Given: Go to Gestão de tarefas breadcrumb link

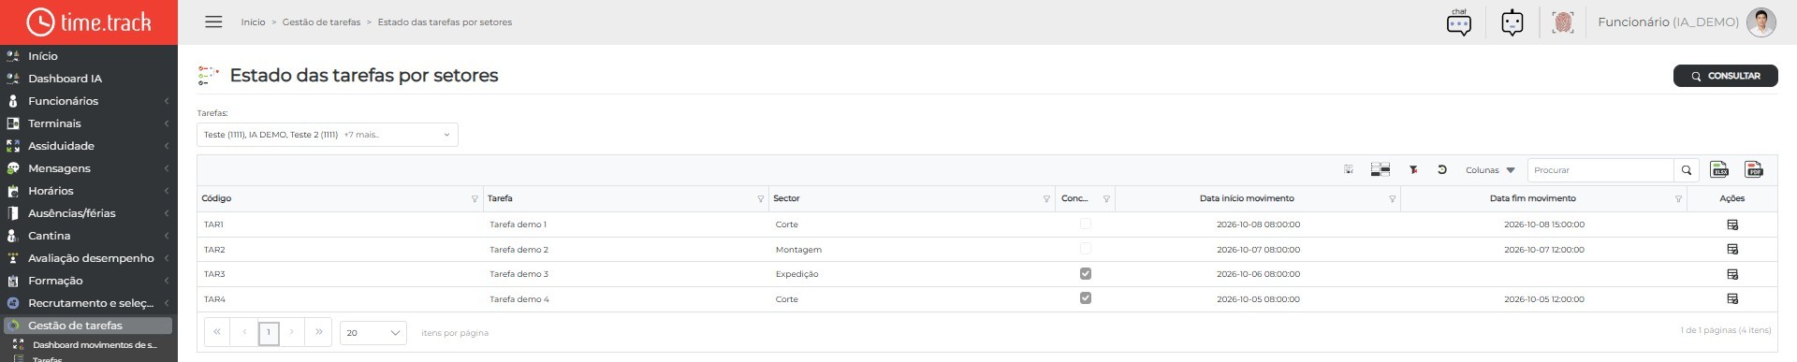Looking at the screenshot, I should coord(321,22).
